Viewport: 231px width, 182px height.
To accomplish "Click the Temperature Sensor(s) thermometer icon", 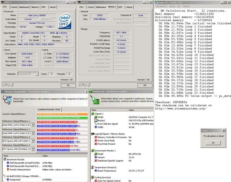I will (x=92, y=167).
